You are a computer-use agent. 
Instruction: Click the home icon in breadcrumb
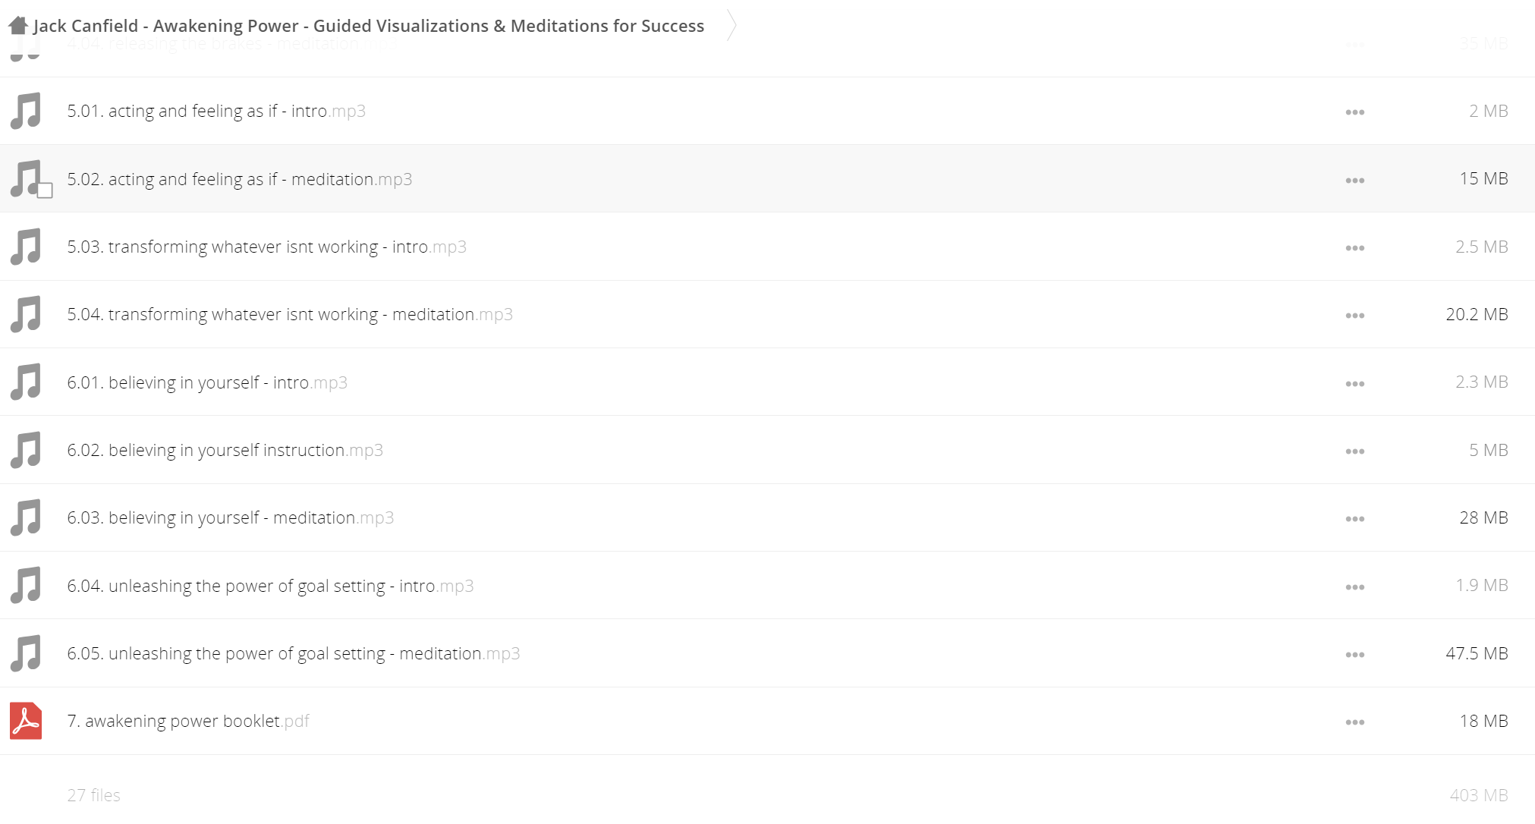(18, 26)
